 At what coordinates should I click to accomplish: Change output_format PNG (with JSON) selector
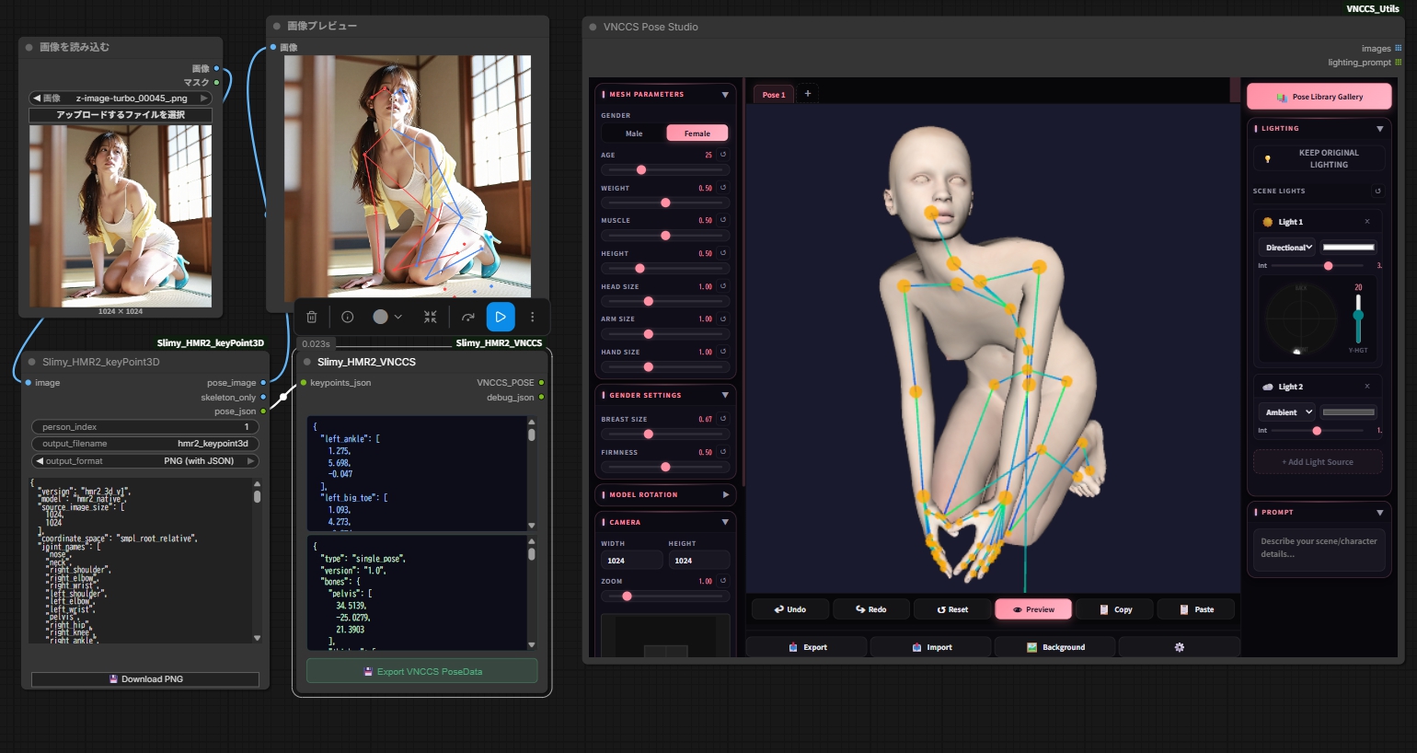(x=145, y=461)
